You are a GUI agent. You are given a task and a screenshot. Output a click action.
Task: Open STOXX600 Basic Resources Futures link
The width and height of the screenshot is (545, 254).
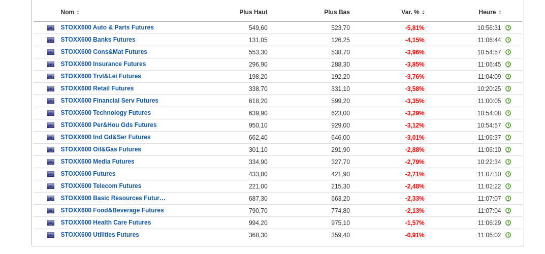[x=113, y=198]
